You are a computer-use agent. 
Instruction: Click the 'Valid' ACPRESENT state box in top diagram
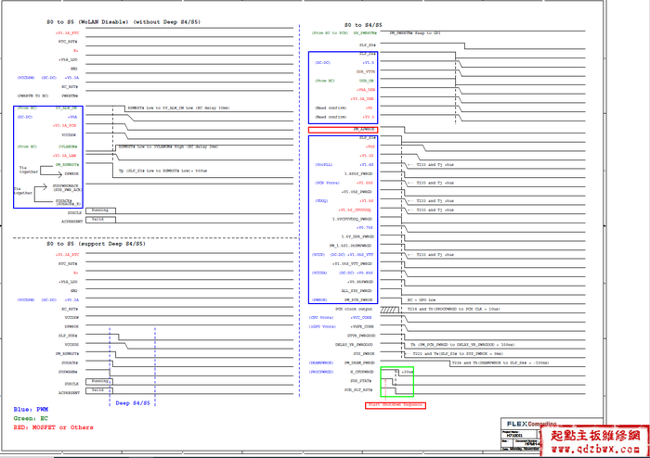[x=98, y=220]
